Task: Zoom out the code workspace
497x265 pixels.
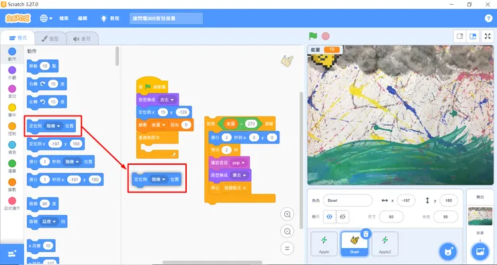Action: (x=287, y=231)
